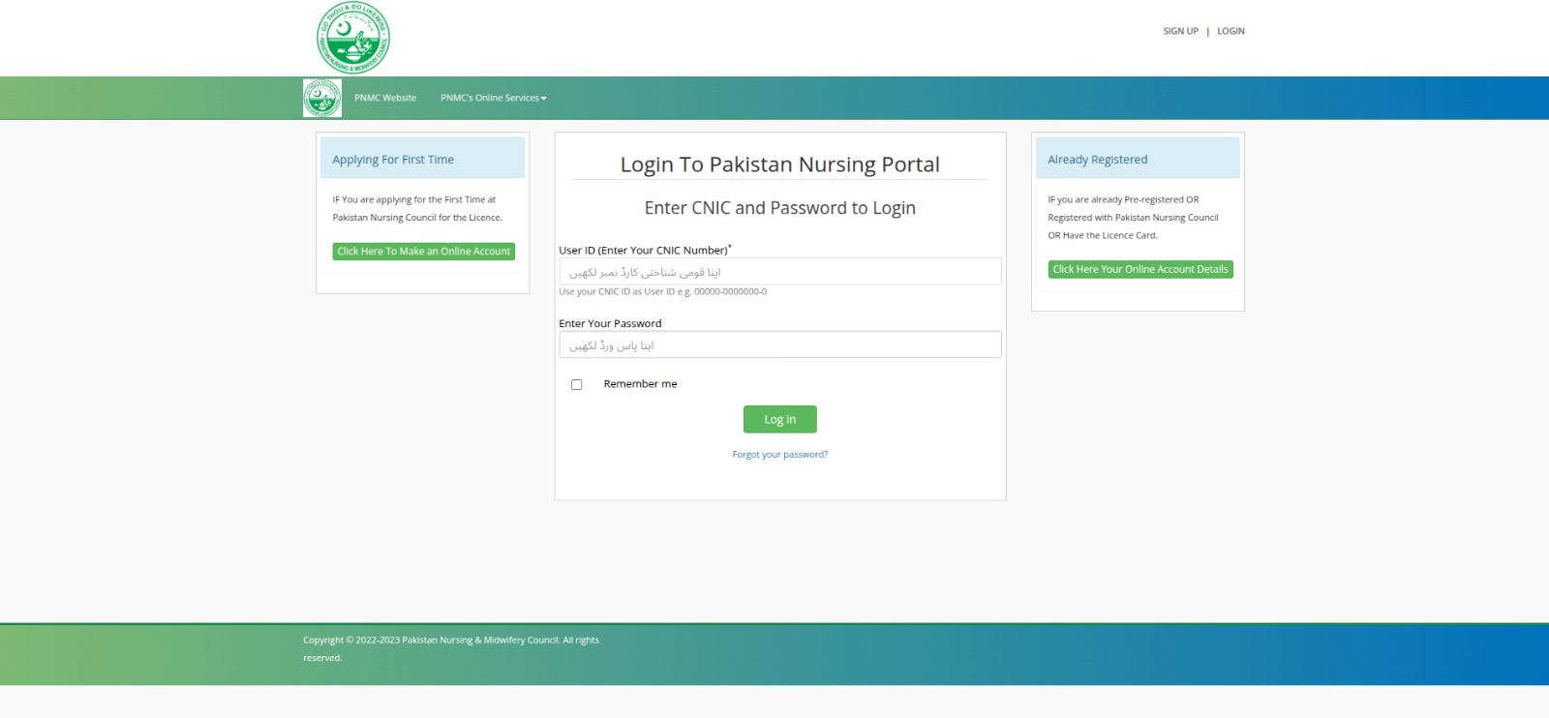Click the large PNMC logo in the header
This screenshot has height=718, width=1549.
coord(353,38)
